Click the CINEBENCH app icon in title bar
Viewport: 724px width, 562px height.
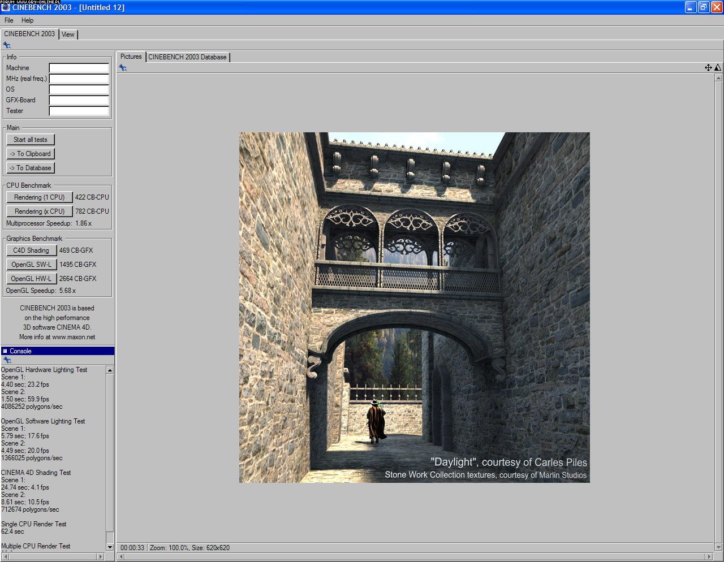pos(6,7)
